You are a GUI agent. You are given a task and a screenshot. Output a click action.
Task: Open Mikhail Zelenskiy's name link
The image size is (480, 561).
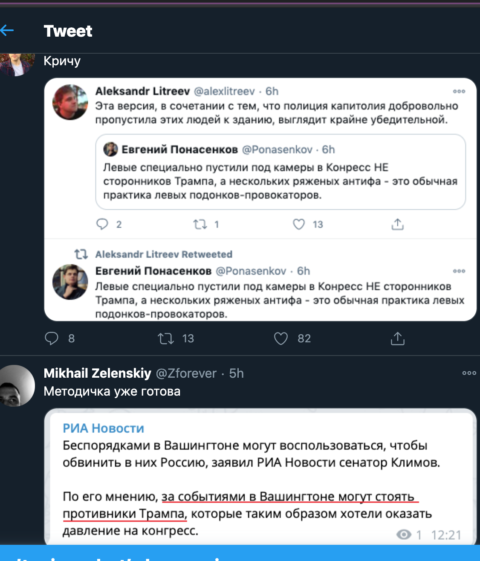click(x=97, y=373)
